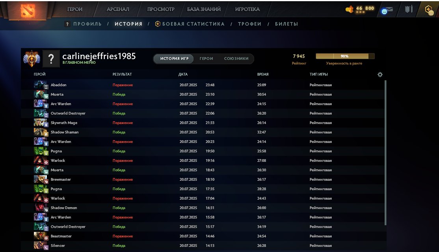Click the 32:47 duration cell
Screen dimensions: 439x252
tap(262, 132)
